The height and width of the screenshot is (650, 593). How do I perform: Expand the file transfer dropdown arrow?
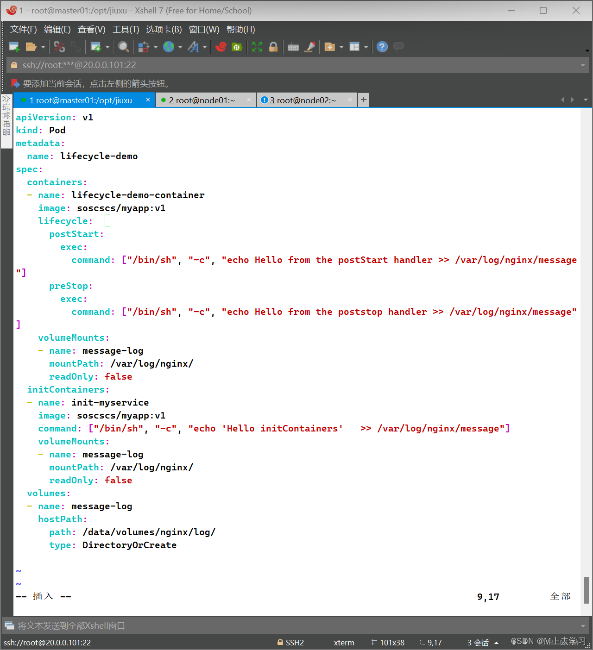155,47
